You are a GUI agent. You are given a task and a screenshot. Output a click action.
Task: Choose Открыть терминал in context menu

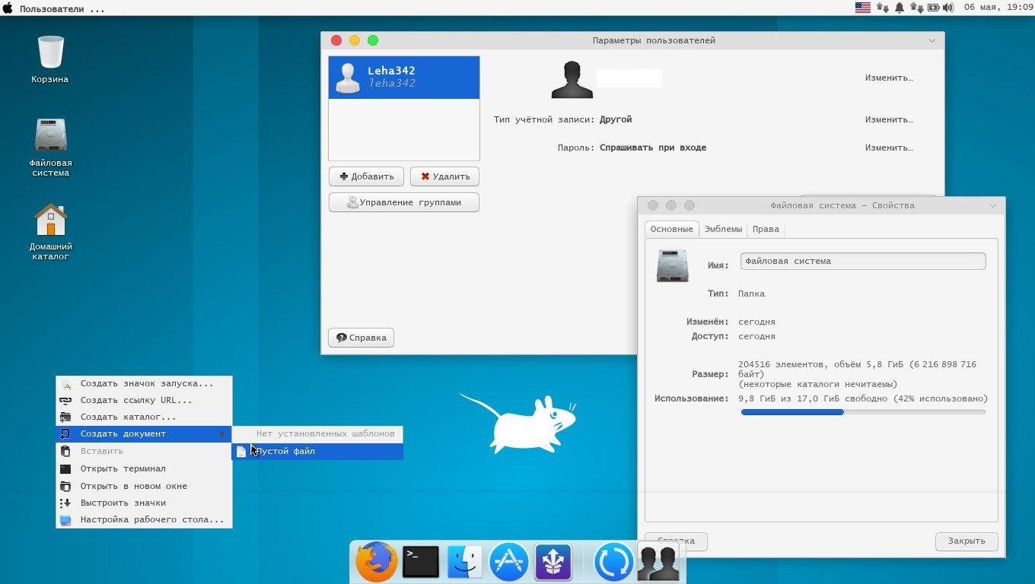[123, 468]
